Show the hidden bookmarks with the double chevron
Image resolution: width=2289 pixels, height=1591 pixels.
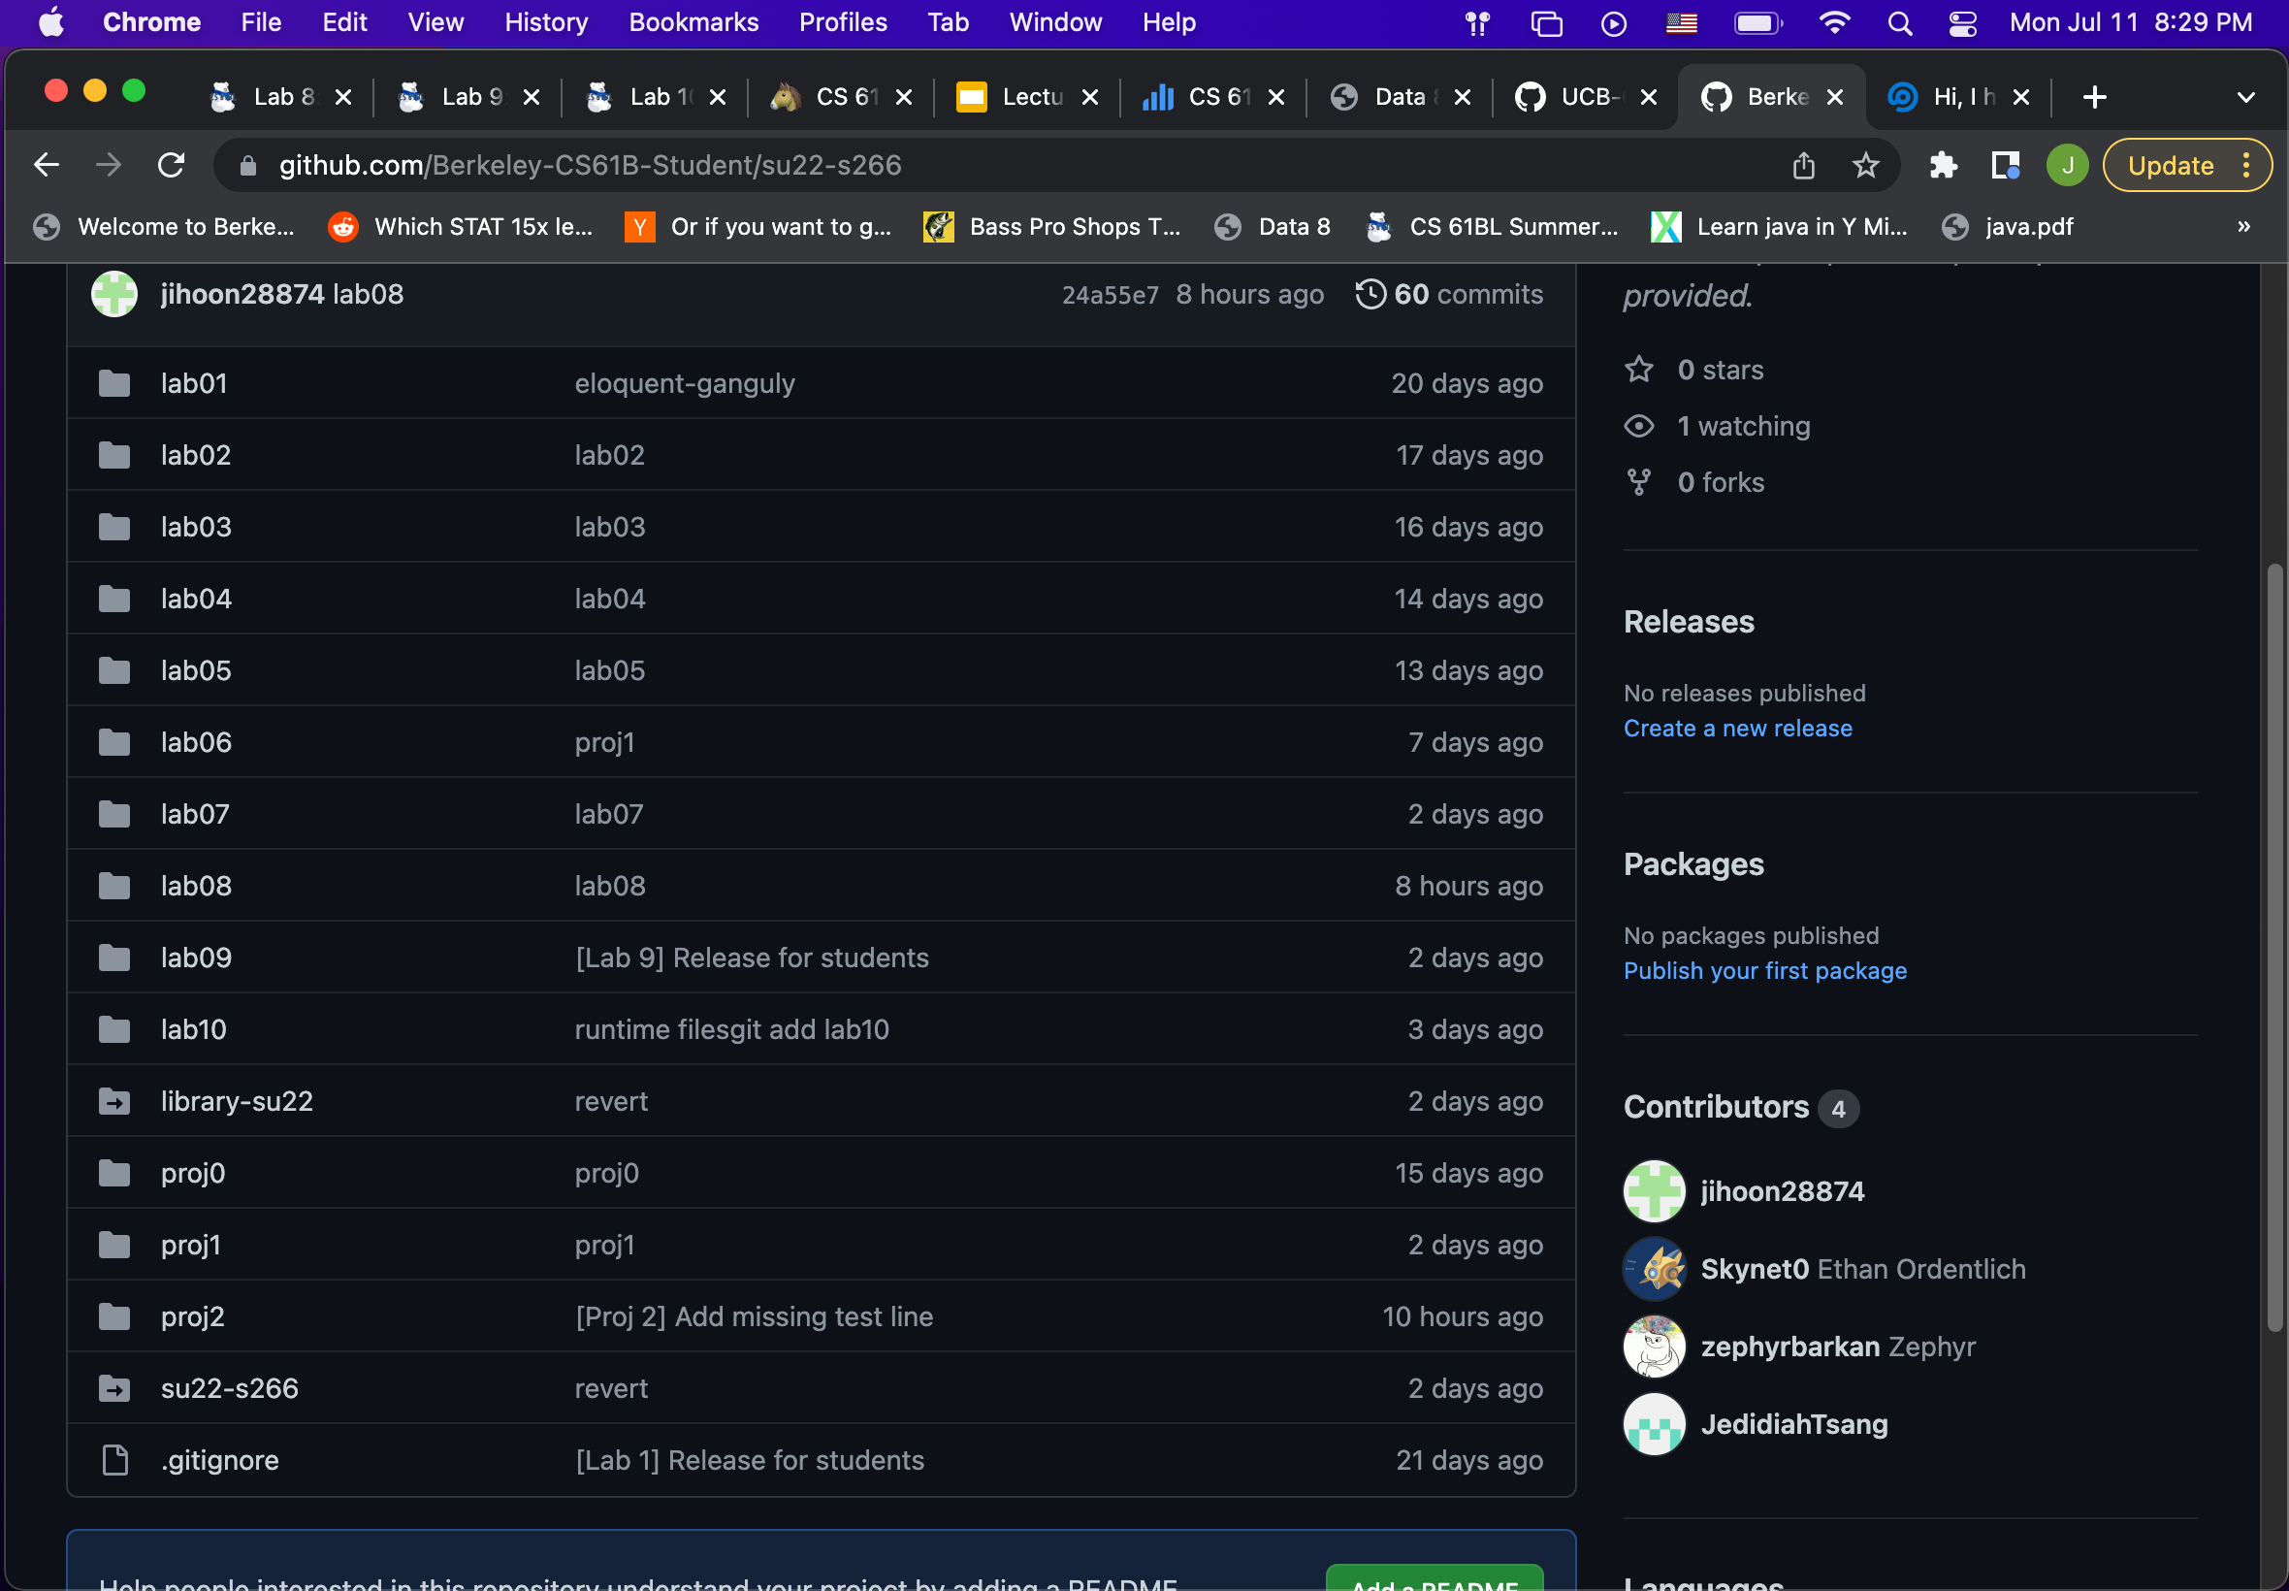[2243, 226]
